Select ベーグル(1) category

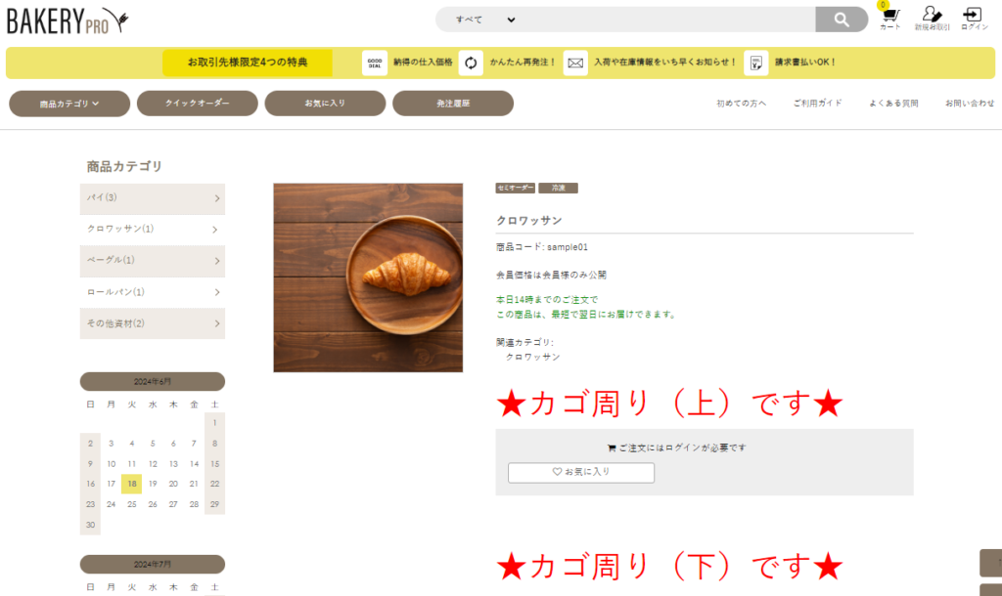(x=152, y=261)
